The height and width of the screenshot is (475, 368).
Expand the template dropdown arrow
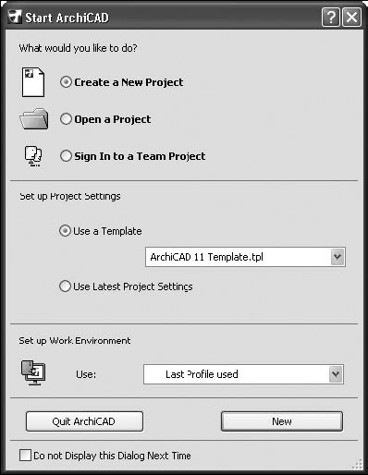(x=337, y=257)
